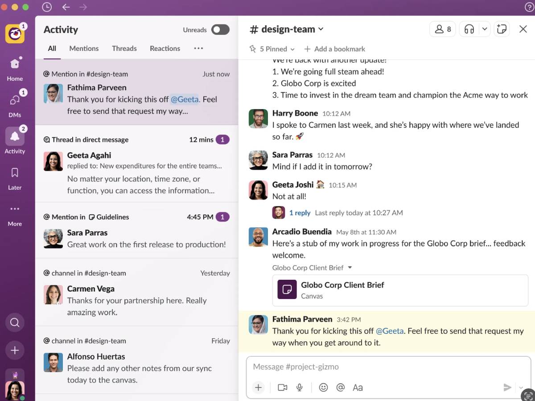This screenshot has height=401, width=535.
Task: Open DMs from the sidebar
Action: tap(15, 101)
